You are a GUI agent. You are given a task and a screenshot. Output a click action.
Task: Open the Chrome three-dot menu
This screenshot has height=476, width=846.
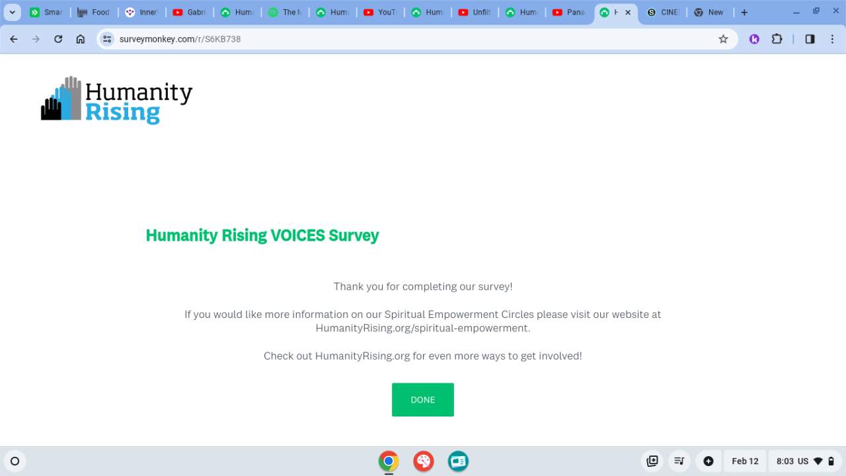(832, 39)
